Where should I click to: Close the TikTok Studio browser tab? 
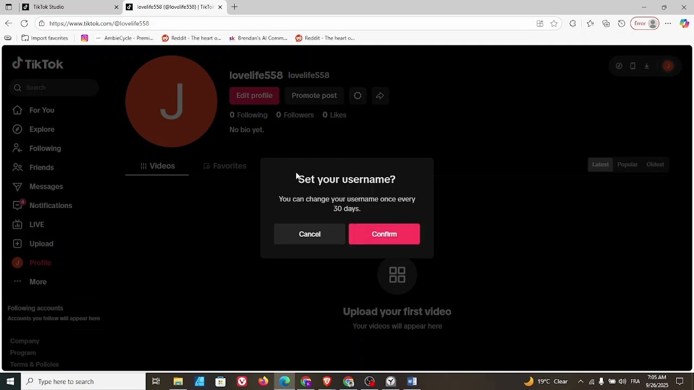coord(116,7)
